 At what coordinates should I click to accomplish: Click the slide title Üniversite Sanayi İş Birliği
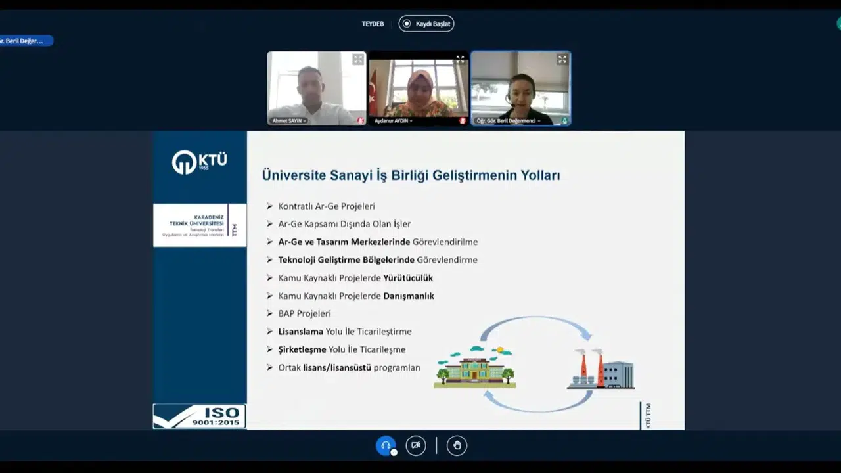pyautogui.click(x=411, y=175)
